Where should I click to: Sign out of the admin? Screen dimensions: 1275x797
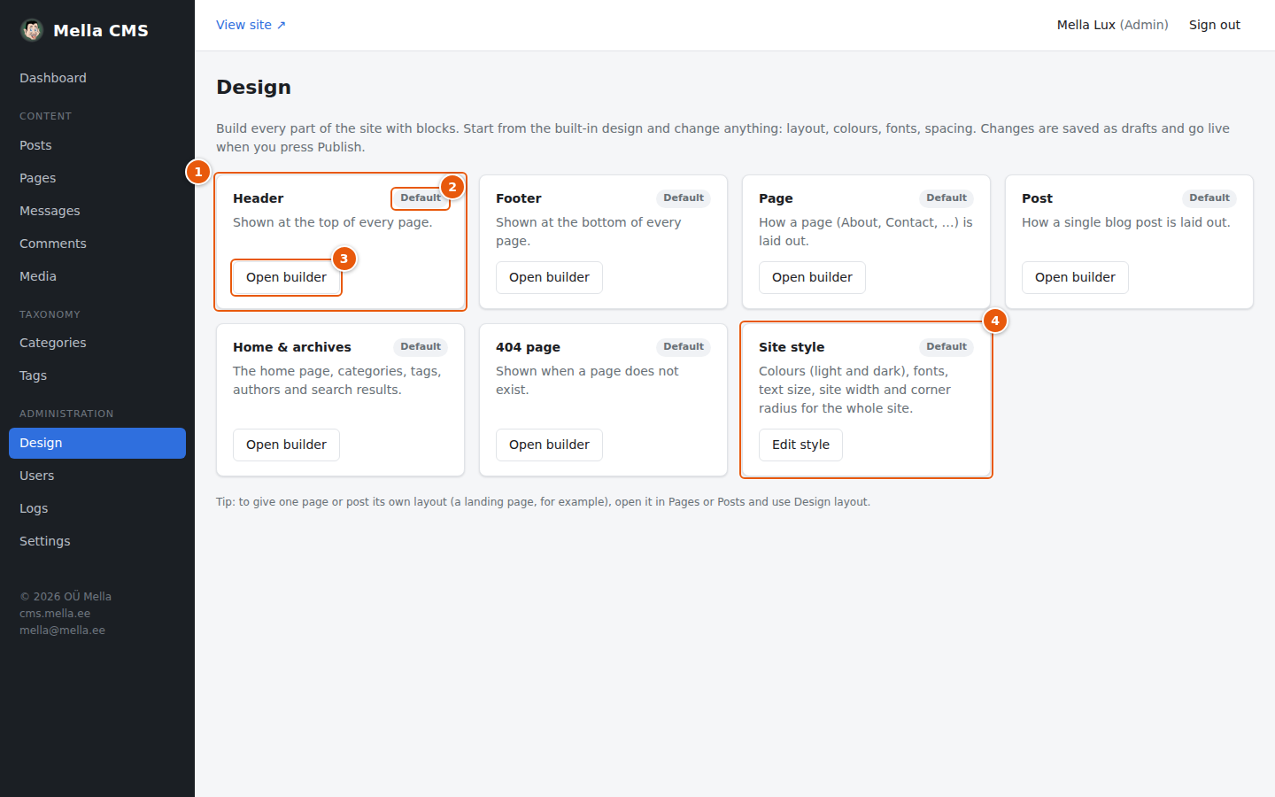pyautogui.click(x=1214, y=25)
